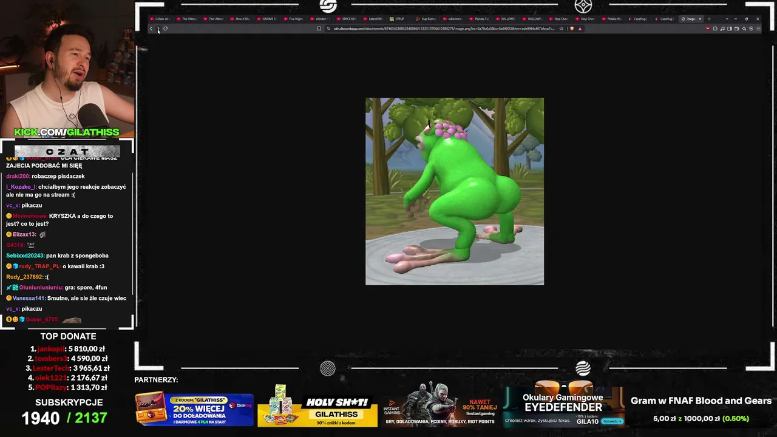Click the Okulary Gamingowe EYEDEFENDER banner

tap(563, 405)
